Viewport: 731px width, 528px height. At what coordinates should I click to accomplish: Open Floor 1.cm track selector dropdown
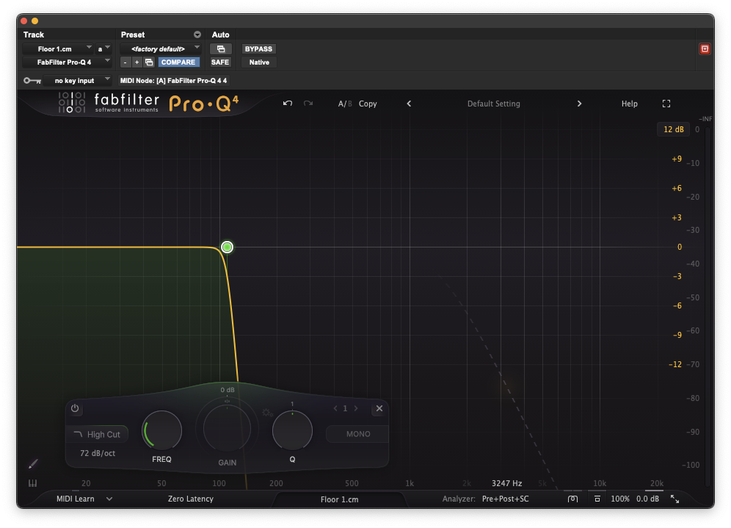tap(58, 49)
